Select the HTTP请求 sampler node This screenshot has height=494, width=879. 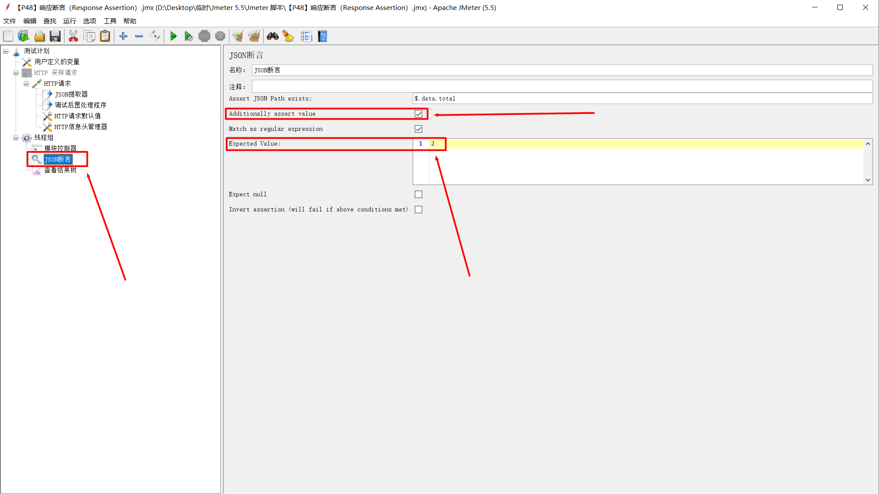click(x=57, y=84)
